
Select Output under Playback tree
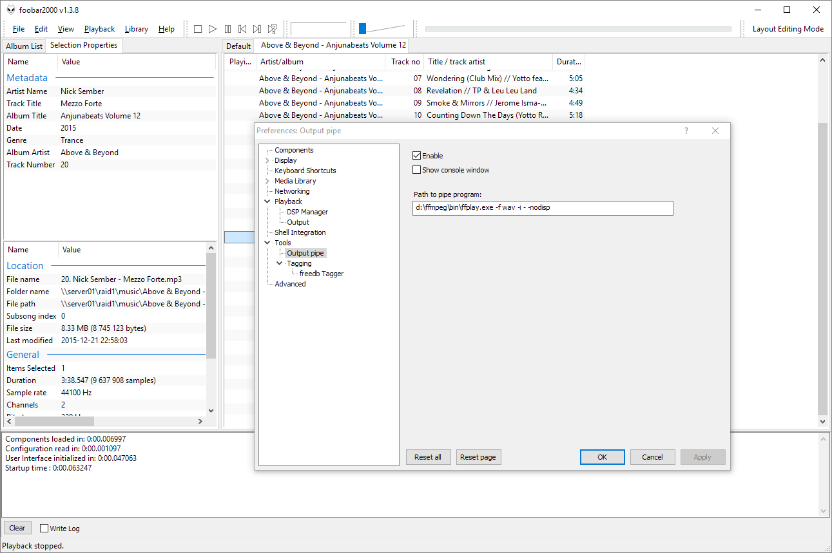pyautogui.click(x=298, y=222)
